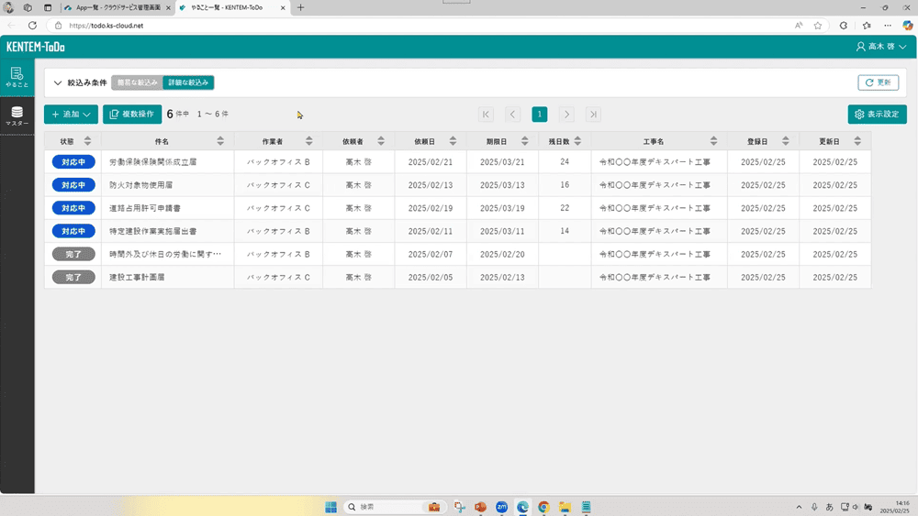Open the マスター sidebar icon
The width and height of the screenshot is (918, 516).
tap(17, 115)
